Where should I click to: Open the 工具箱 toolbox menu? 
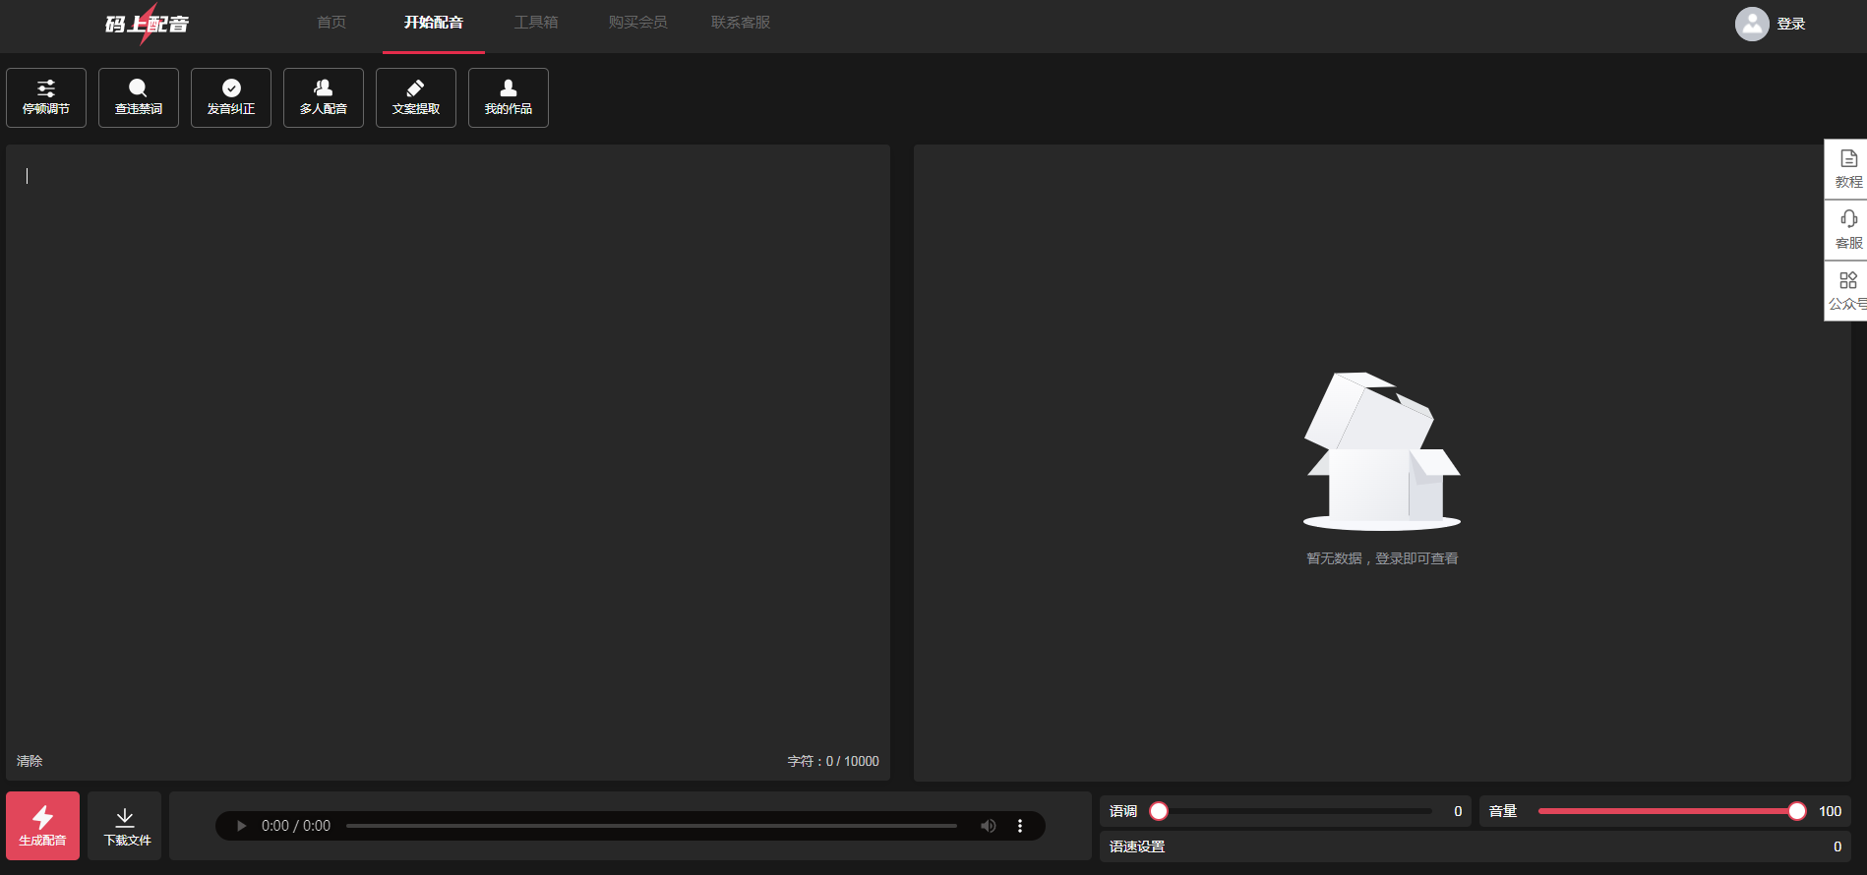pos(536,23)
